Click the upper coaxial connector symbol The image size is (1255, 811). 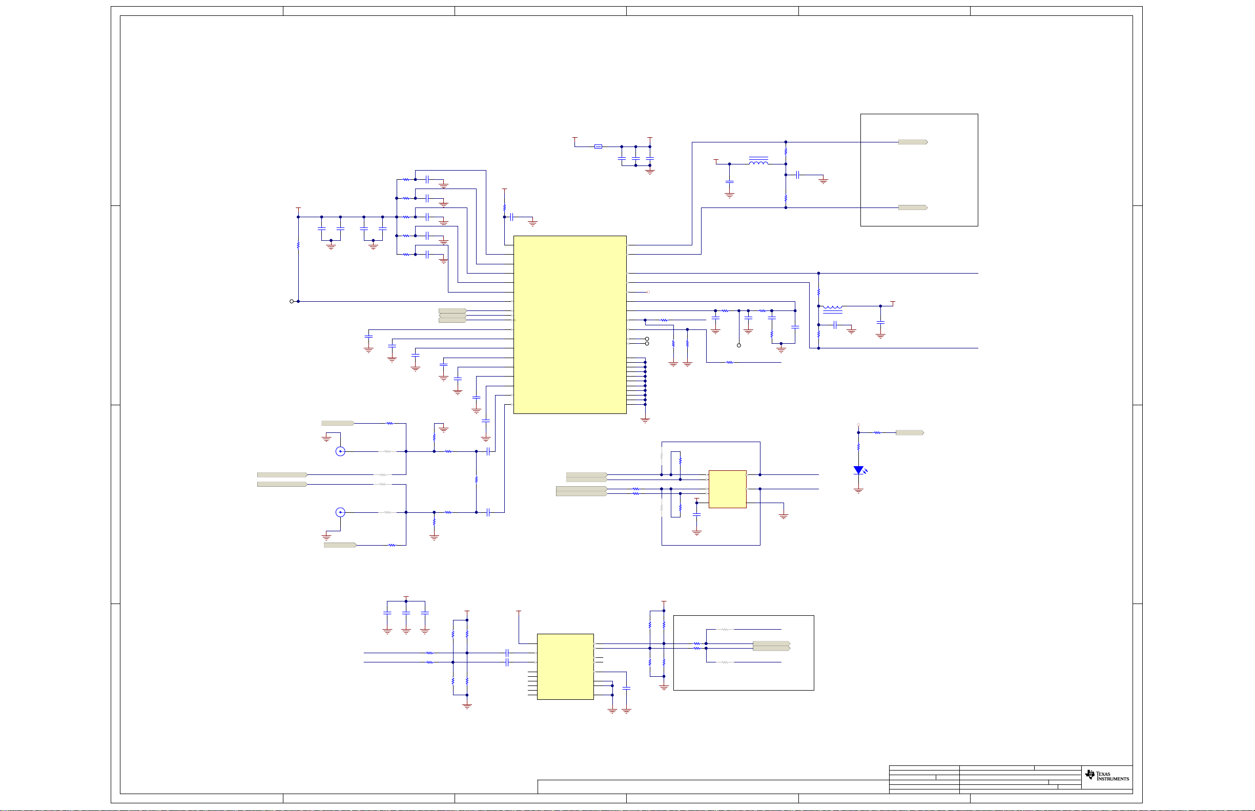click(340, 451)
